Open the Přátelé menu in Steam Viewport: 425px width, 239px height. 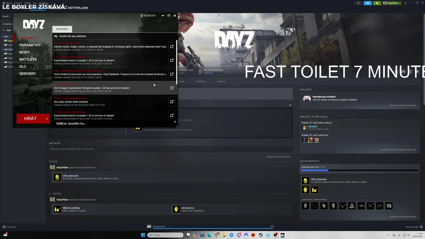tap(27, 3)
